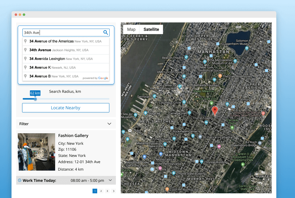Viewport: 295px width, 198px height.
Task: Click the Locate Nearby button
Action: click(x=66, y=108)
